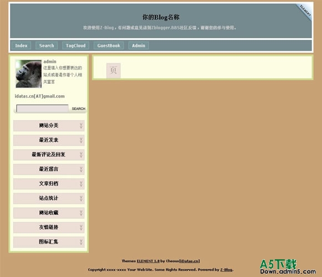Click the 网站收藏 heading text

click(x=49, y=213)
